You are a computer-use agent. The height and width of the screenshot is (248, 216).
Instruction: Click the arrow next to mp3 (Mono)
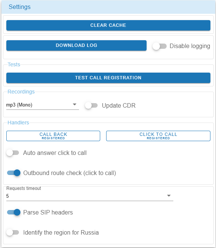point(75,104)
